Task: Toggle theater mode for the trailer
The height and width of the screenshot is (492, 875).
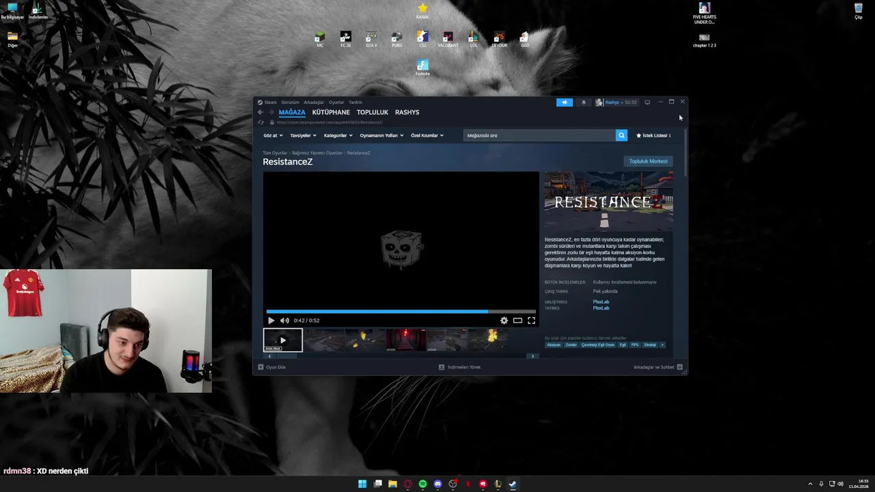Action: 517,320
